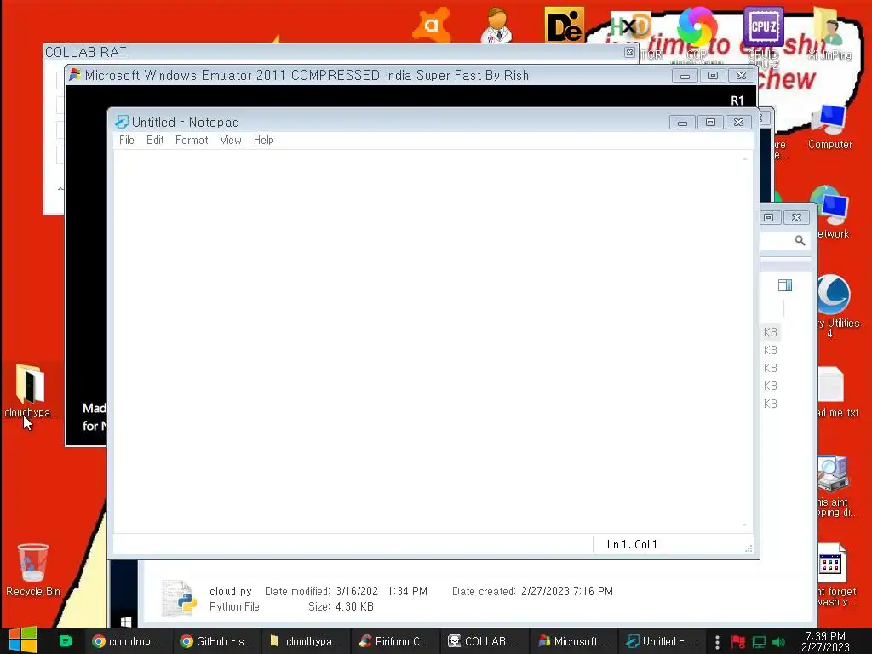Click Notepad scrollbar down arrow
The height and width of the screenshot is (654, 872).
coord(744,525)
